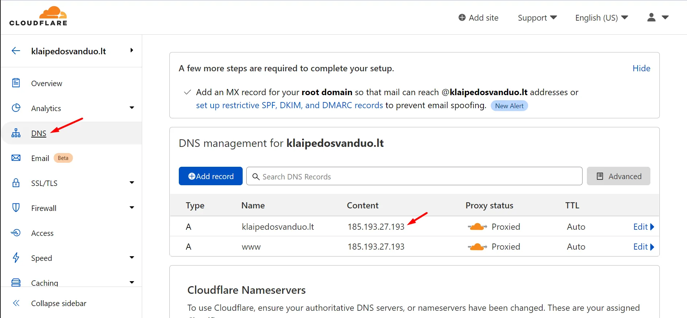
Task: Click the New Alert badge
Action: (509, 106)
